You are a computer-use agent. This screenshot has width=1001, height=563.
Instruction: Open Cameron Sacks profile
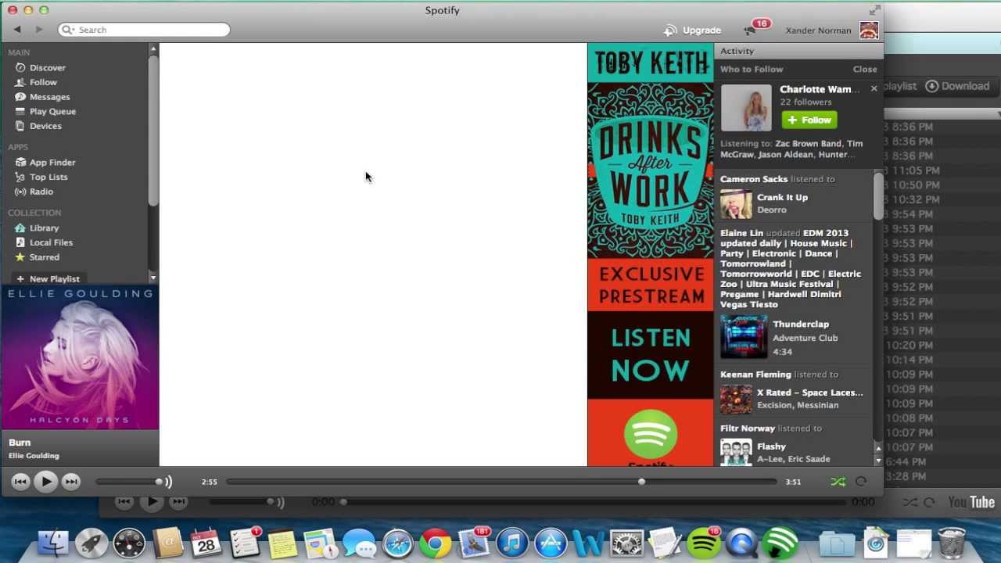click(x=754, y=179)
